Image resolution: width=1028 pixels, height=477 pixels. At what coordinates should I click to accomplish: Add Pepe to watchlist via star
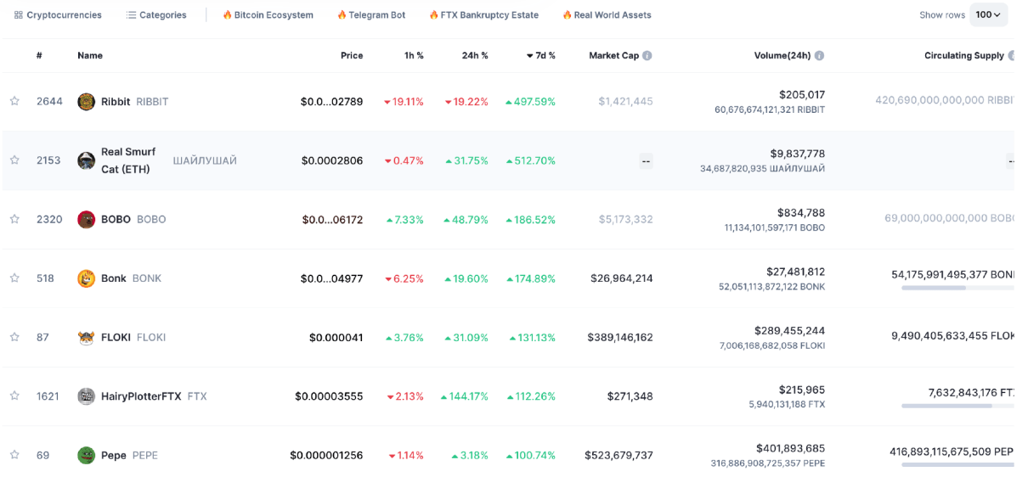14,456
